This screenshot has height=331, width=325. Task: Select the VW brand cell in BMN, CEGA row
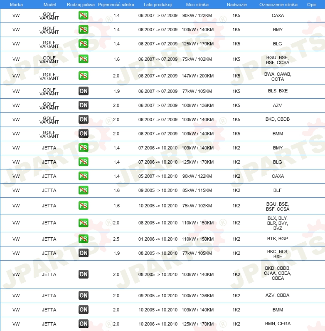[16, 324]
